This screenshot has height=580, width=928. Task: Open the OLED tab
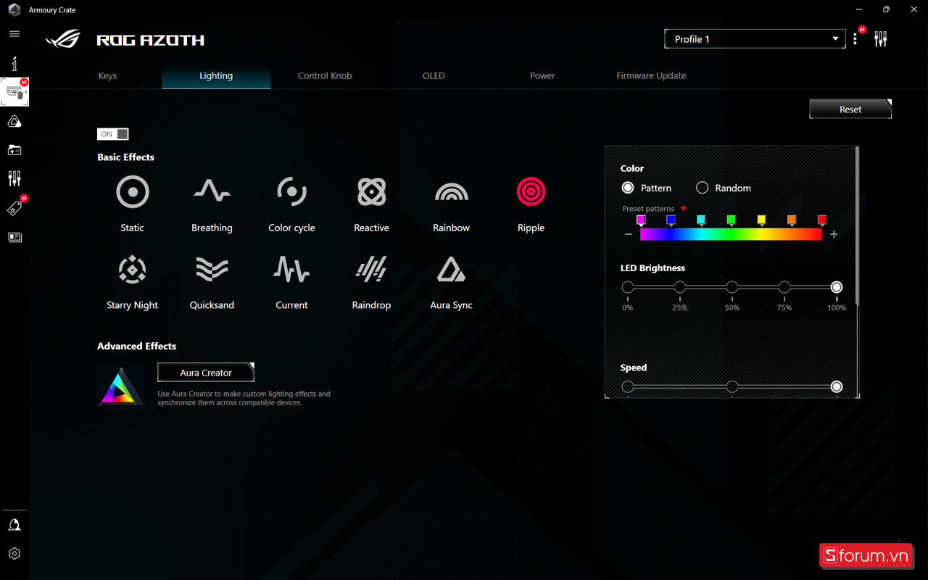coord(434,75)
